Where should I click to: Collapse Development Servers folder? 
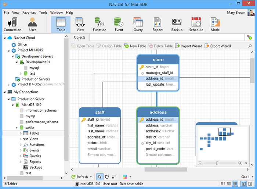coord(12,57)
